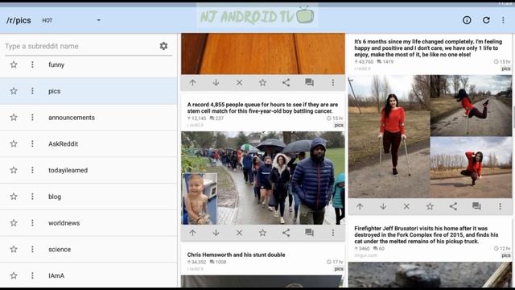
Task: Open the 6 months life changed post title
Action: pos(428,48)
